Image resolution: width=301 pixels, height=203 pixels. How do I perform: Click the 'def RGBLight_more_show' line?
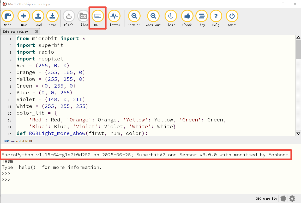pos(82,133)
